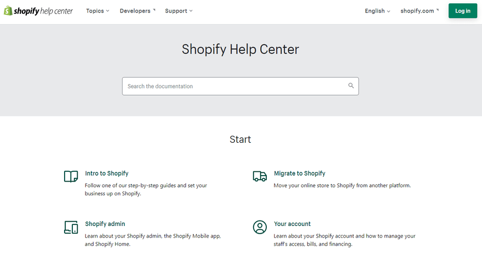Click the devices icon beside Shopify admin
Viewport: 482px width, 261px height.
[x=71, y=227]
